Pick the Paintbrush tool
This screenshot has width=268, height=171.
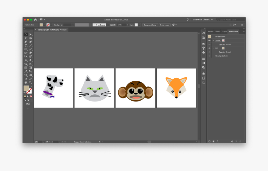click(30, 49)
